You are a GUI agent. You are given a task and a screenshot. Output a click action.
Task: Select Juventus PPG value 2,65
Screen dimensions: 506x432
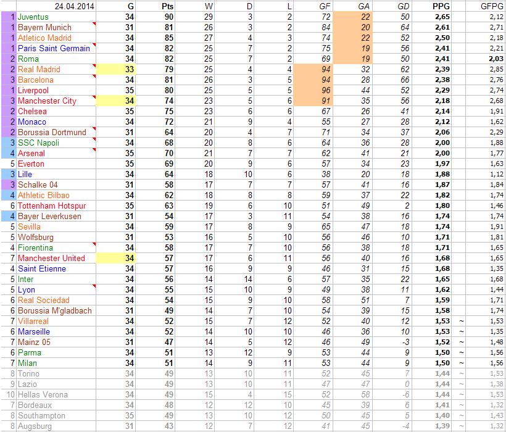432,17
